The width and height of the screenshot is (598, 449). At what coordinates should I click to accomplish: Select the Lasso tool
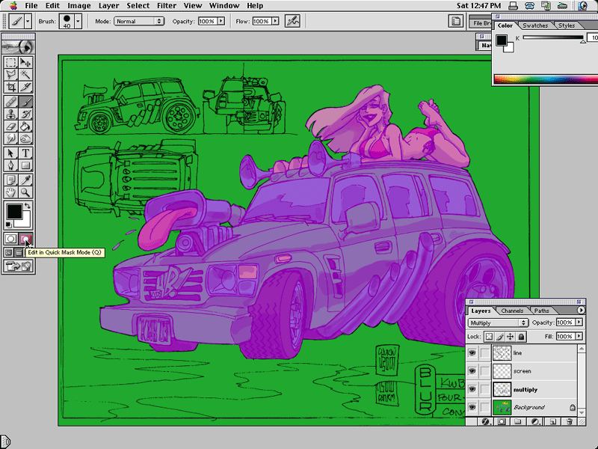10,75
